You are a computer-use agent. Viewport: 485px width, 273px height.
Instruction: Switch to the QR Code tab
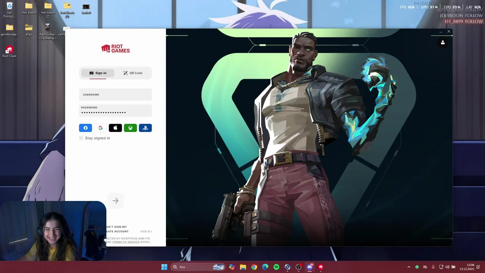pos(133,73)
